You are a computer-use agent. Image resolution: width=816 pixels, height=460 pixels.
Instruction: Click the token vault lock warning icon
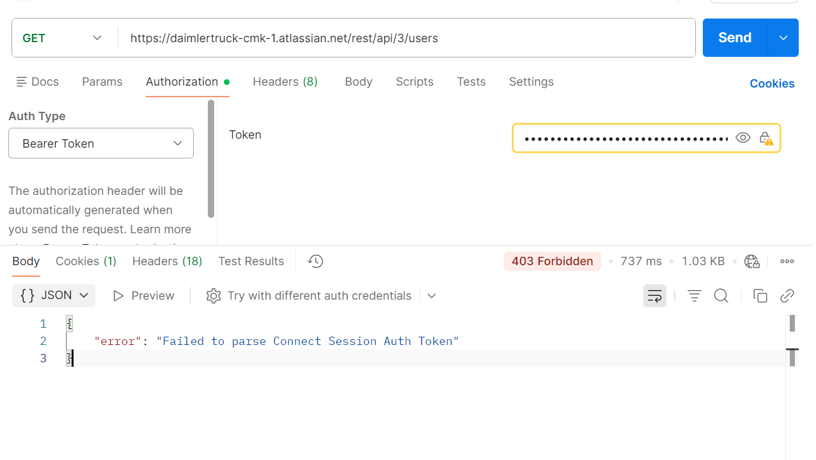point(766,138)
